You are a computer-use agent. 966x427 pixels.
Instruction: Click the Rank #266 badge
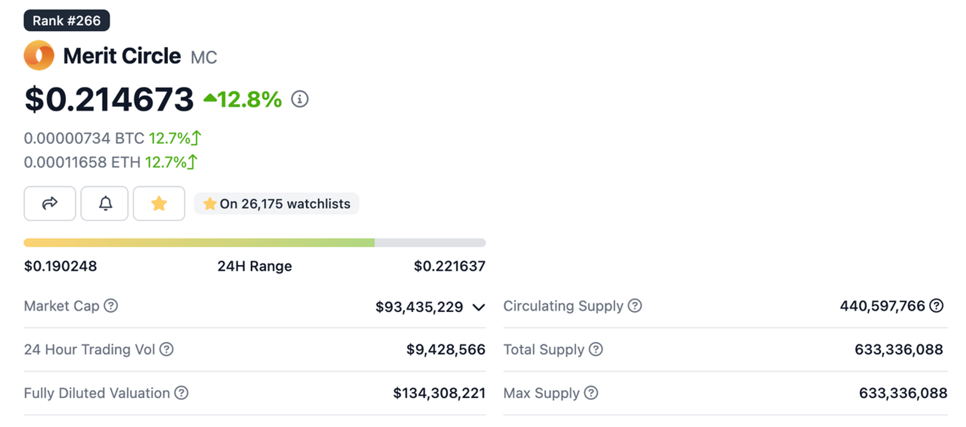[x=67, y=21]
